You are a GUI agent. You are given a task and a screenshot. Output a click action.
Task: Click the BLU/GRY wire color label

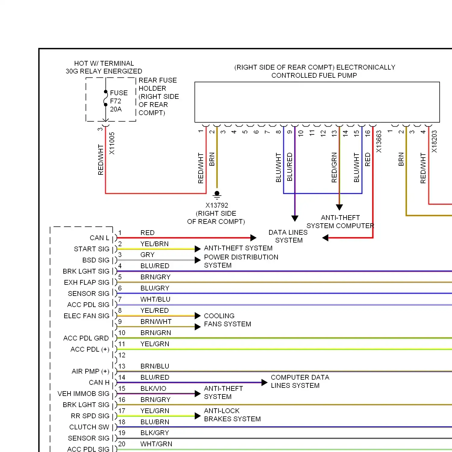155,288
